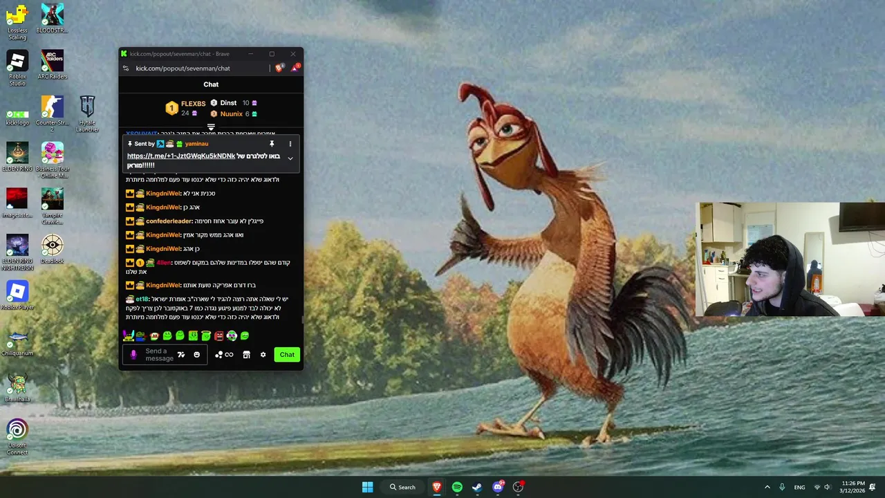
Task: Open Counter-Strike 2 desktop shortcut
Action: point(52,114)
